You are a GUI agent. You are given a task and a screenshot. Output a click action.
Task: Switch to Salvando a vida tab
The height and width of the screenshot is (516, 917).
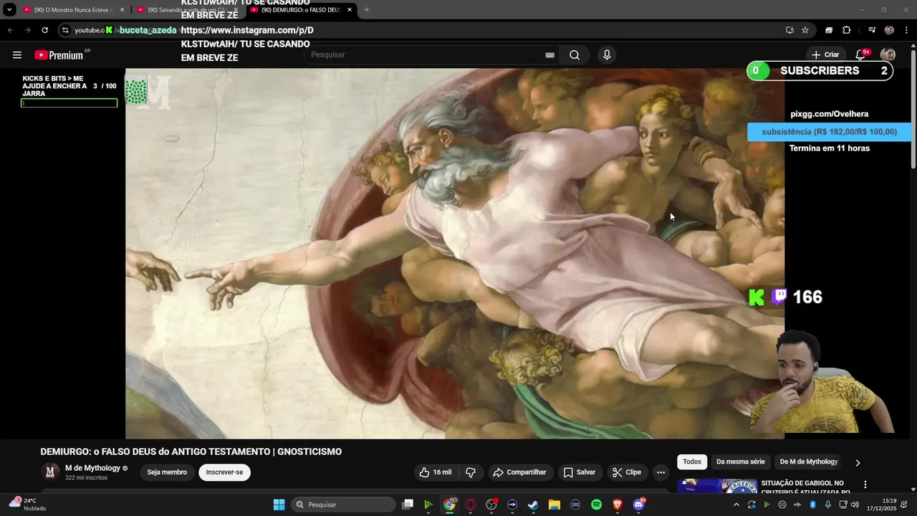tap(185, 10)
